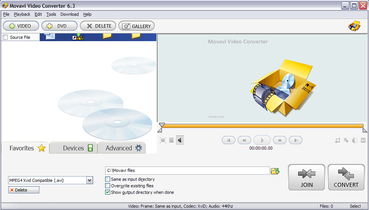Switch to the Favorites tab
The height and width of the screenshot is (210, 369).
click(x=25, y=148)
